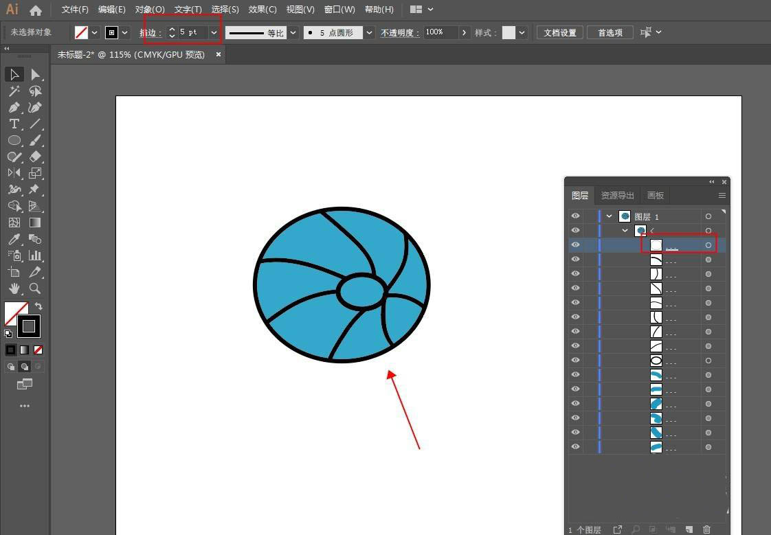Select the Shape Builder tool
Viewport: 771px width, 535px height.
pyautogui.click(x=14, y=206)
